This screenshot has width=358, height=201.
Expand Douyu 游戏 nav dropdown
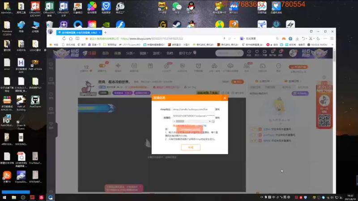157,53
